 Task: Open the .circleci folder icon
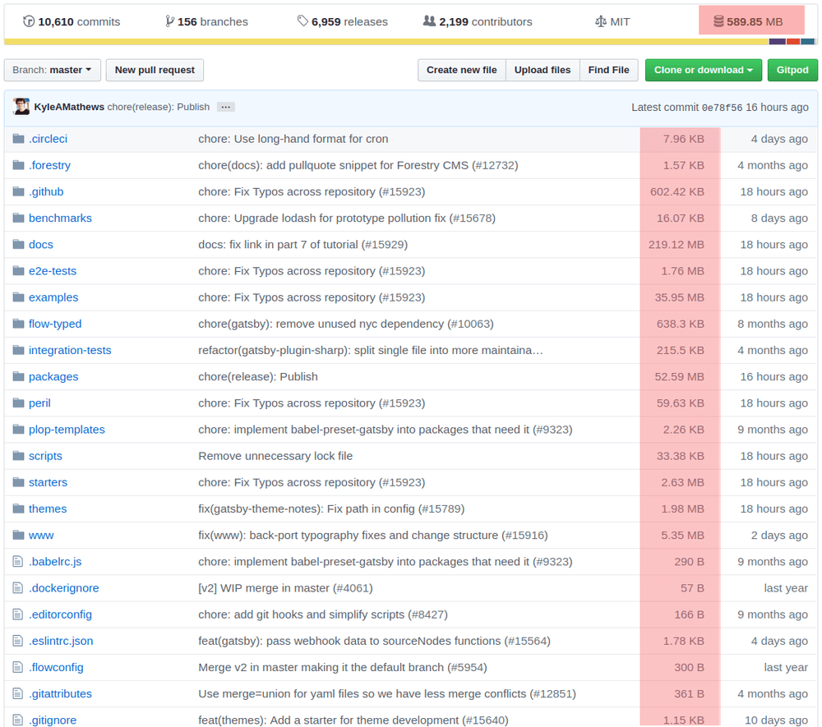tap(17, 138)
